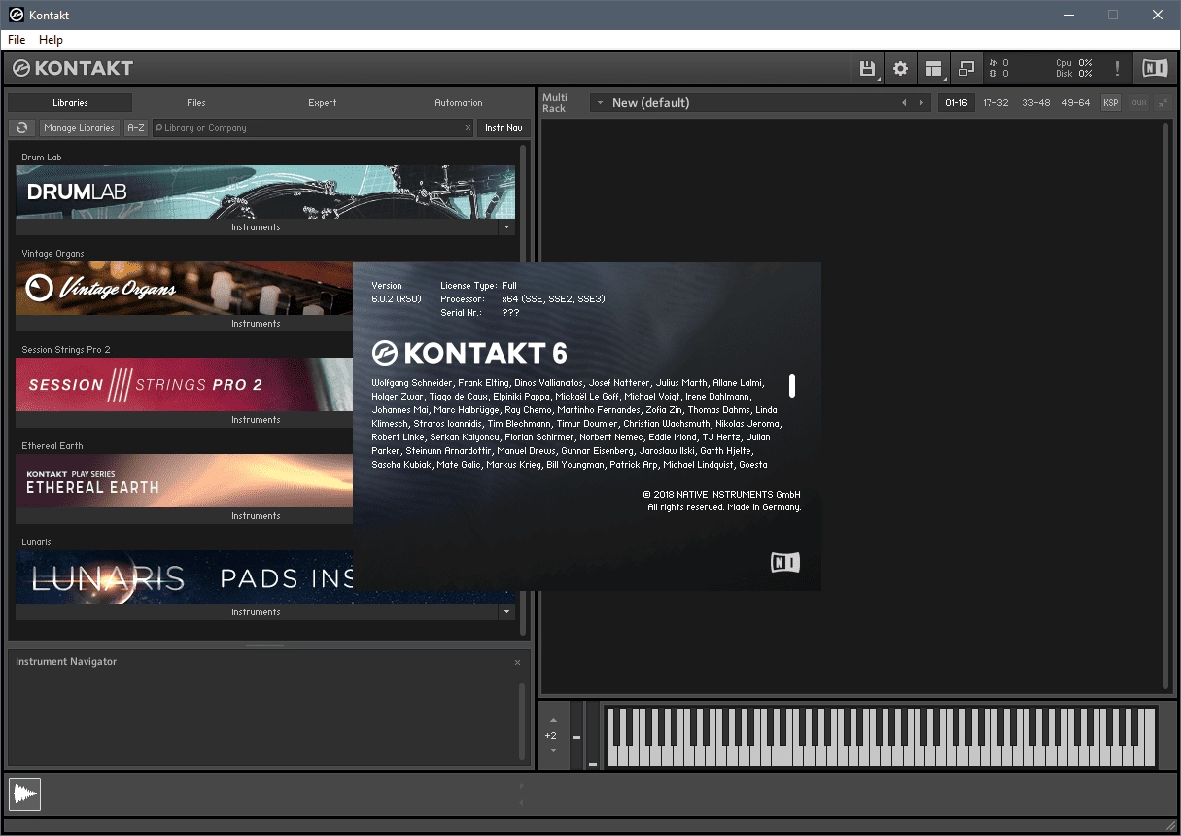This screenshot has height=836, width=1181.
Task: Click the Ethereal Earth library banner
Action: (x=185, y=480)
